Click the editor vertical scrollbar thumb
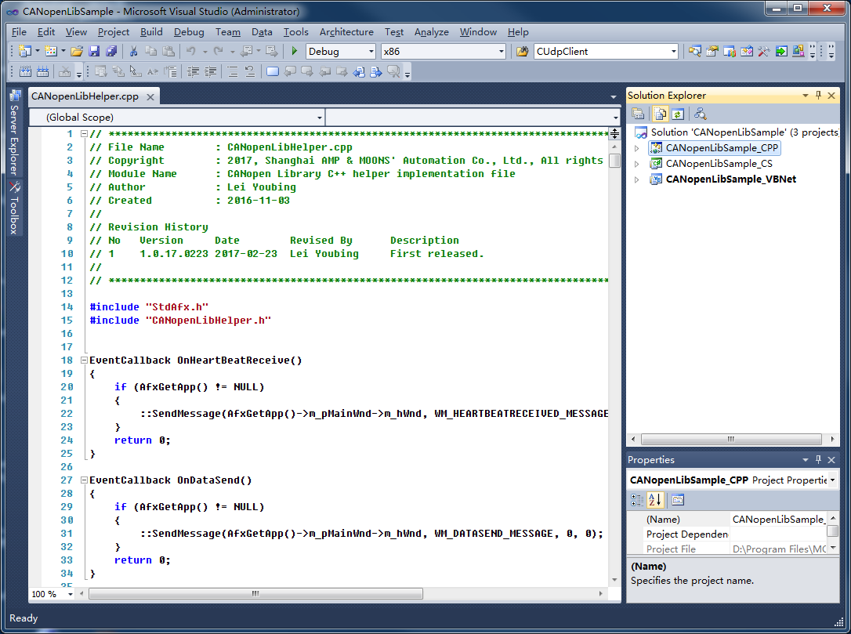This screenshot has height=634, width=851. pyautogui.click(x=614, y=161)
